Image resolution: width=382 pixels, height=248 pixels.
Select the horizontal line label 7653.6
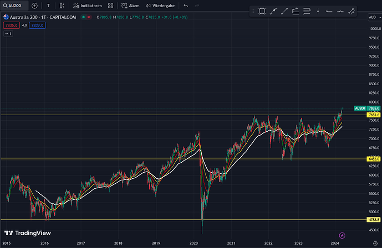374,115
